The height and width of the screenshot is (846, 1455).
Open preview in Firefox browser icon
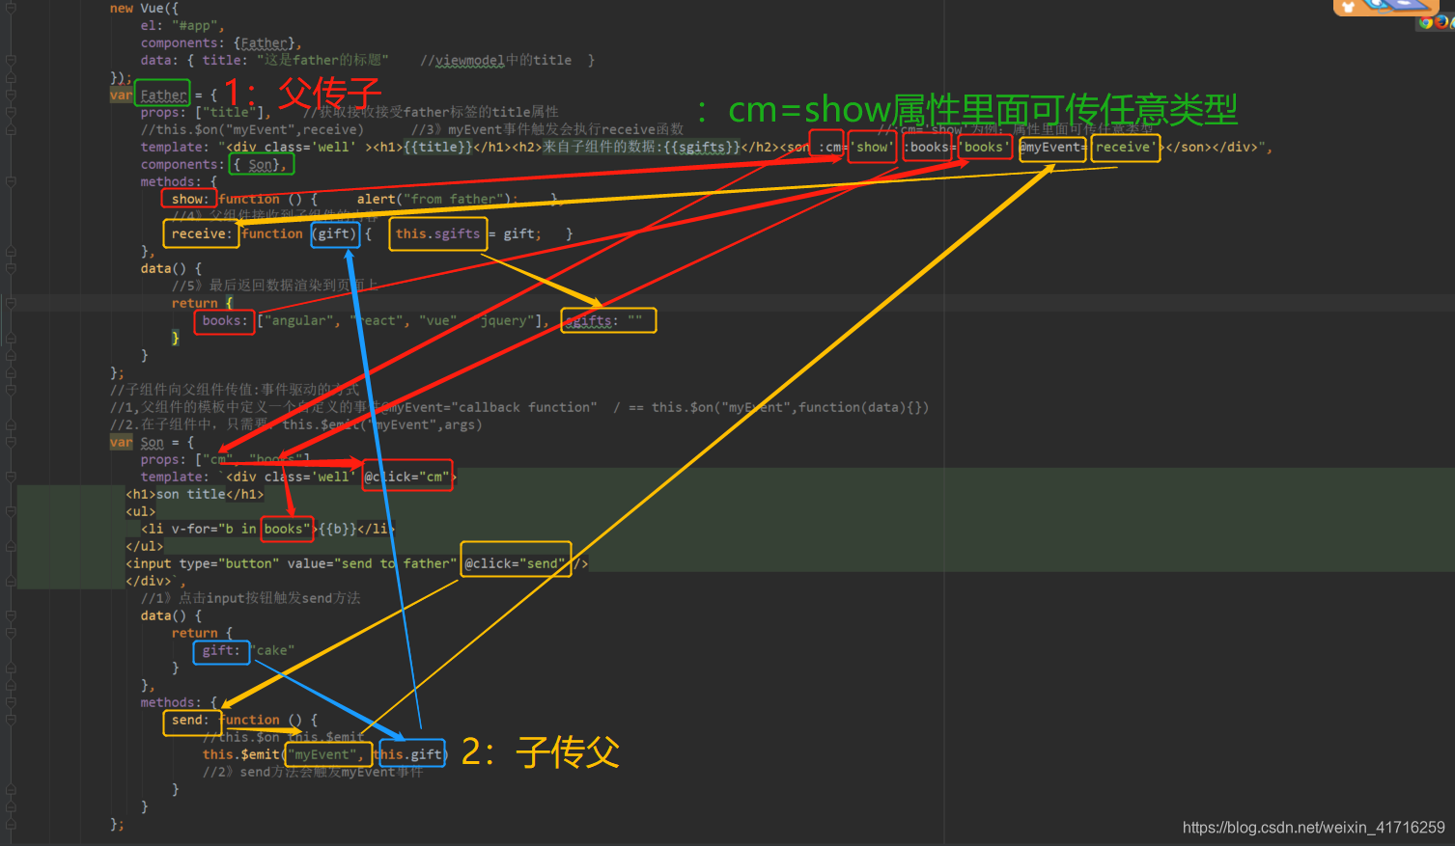point(1441,22)
